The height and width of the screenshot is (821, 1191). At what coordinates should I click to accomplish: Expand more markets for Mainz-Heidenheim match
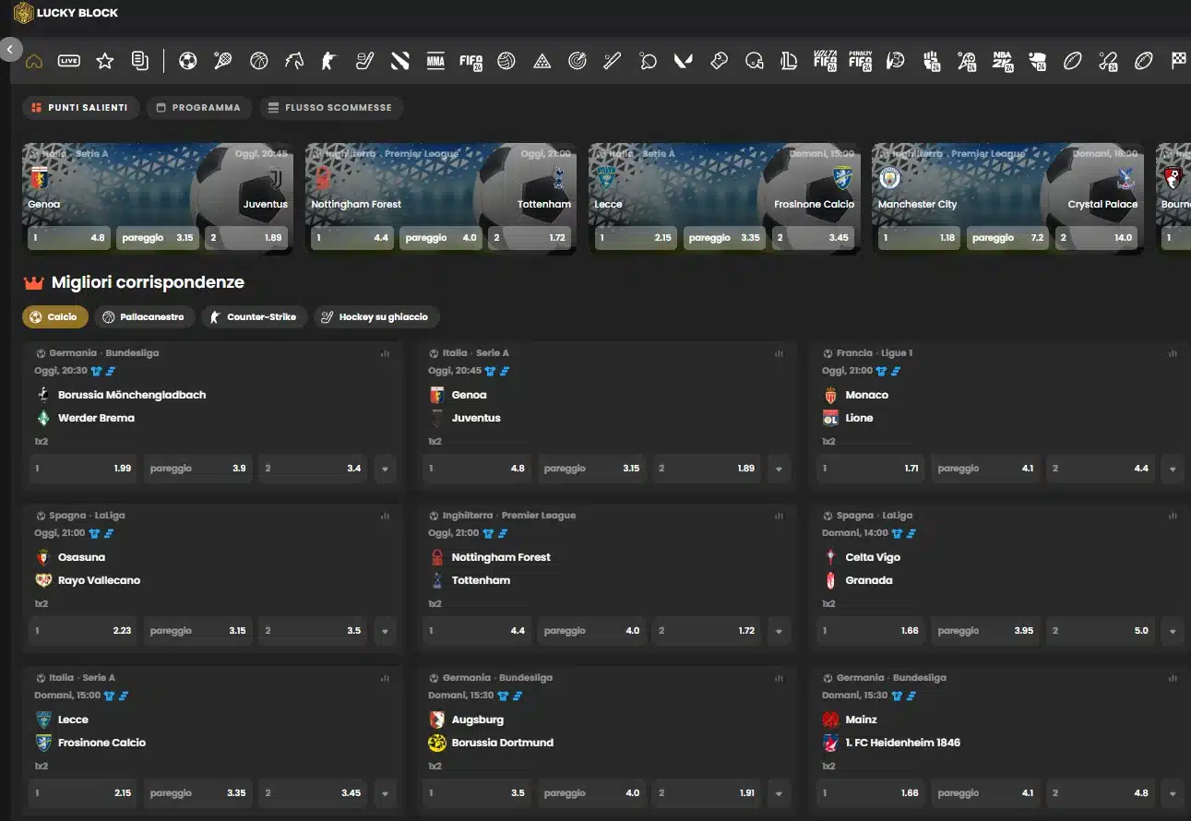(x=1172, y=793)
